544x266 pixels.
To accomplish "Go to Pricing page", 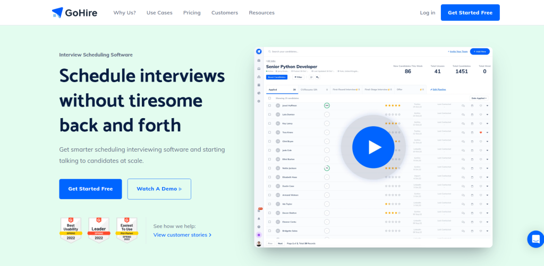I will tap(192, 13).
